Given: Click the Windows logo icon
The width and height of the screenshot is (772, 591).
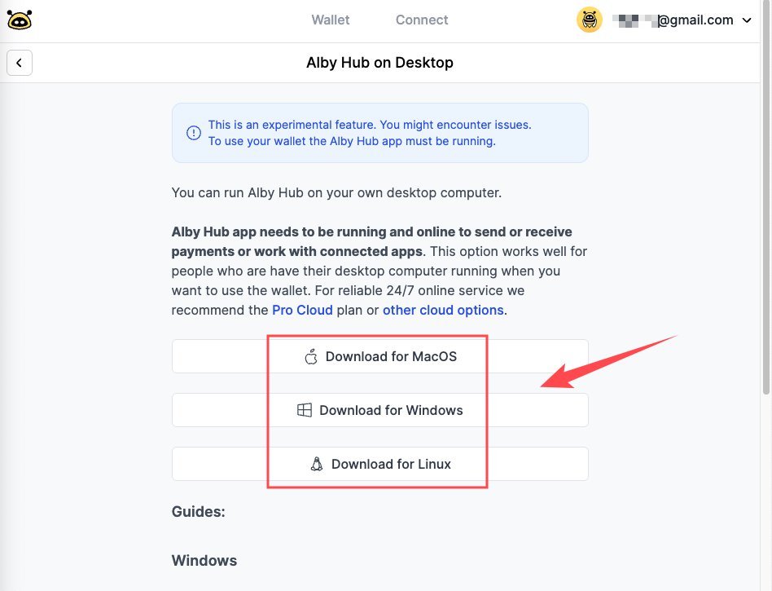Looking at the screenshot, I should click(x=305, y=410).
